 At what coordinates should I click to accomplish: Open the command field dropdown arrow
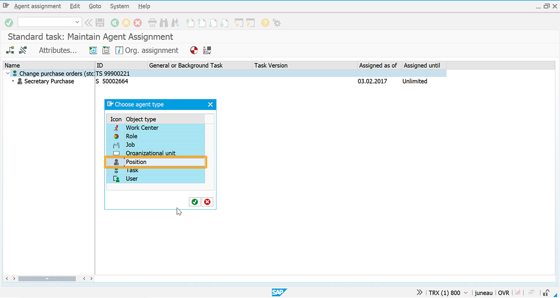click(77, 22)
